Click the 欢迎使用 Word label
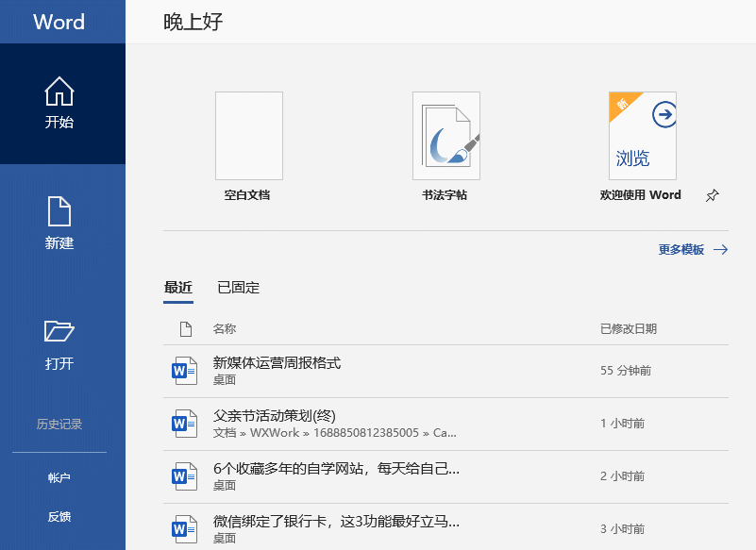The image size is (756, 550). point(640,195)
